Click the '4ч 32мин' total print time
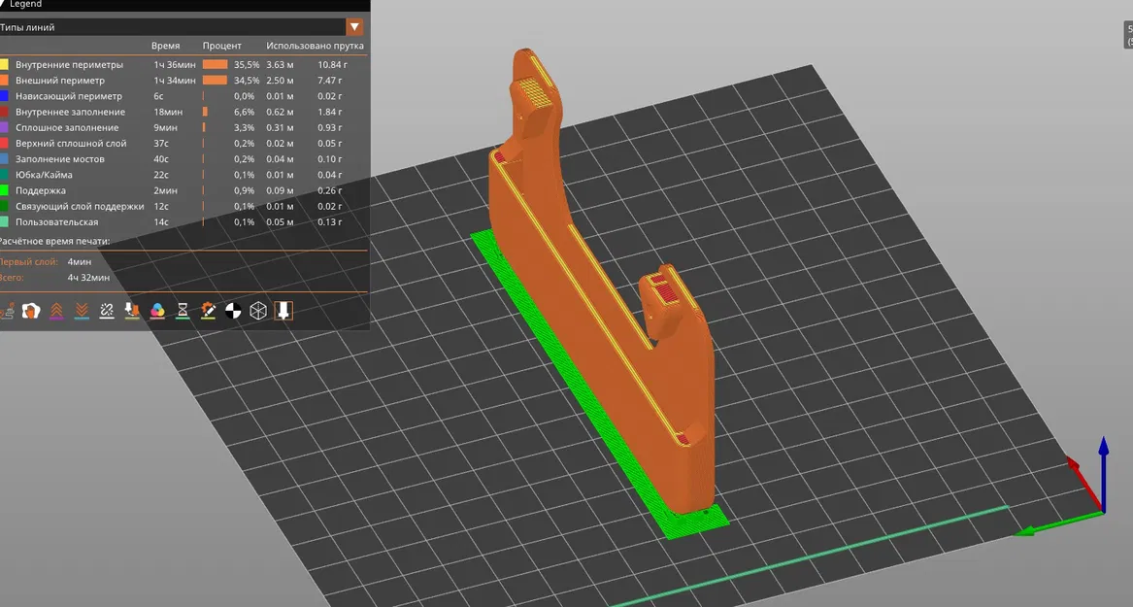Screen dimensions: 1133x607 point(88,278)
